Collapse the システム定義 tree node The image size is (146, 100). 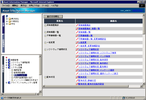(6, 67)
